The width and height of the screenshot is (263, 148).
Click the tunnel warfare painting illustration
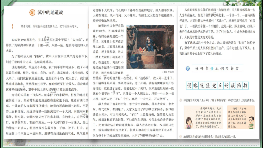[x=150, y=47]
